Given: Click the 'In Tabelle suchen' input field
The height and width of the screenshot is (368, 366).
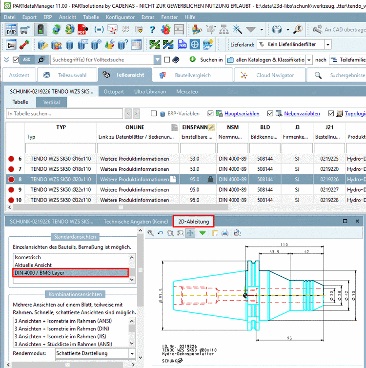Looking at the screenshot, I should click(x=64, y=114).
